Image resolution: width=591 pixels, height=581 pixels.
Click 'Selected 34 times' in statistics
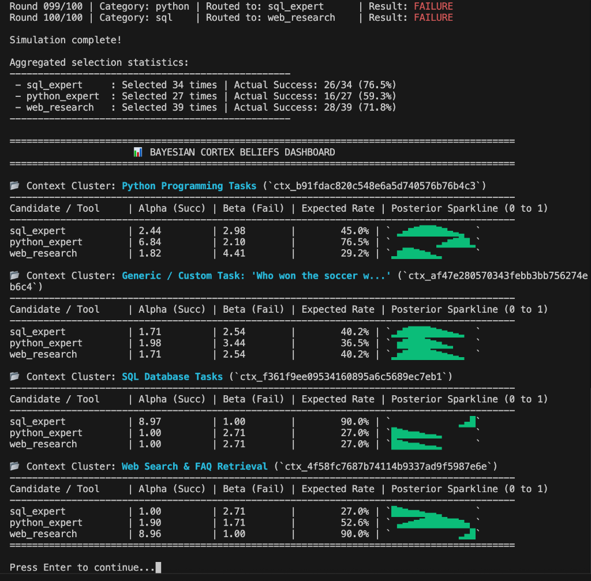tap(169, 85)
